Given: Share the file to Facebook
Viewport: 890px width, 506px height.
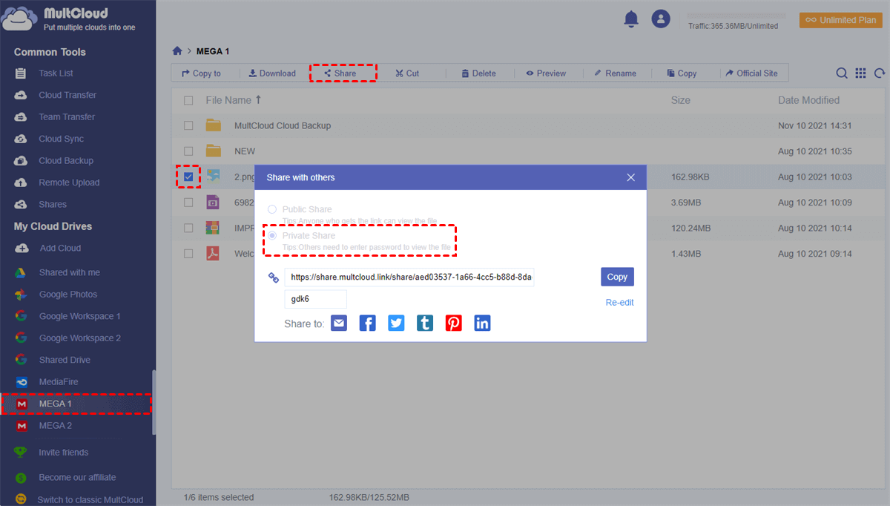Looking at the screenshot, I should tap(367, 322).
